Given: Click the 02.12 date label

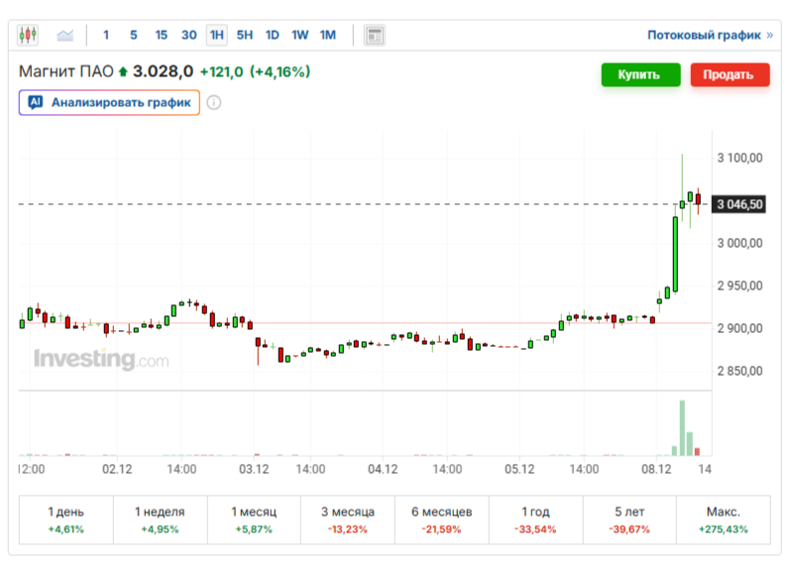Looking at the screenshot, I should tap(117, 469).
